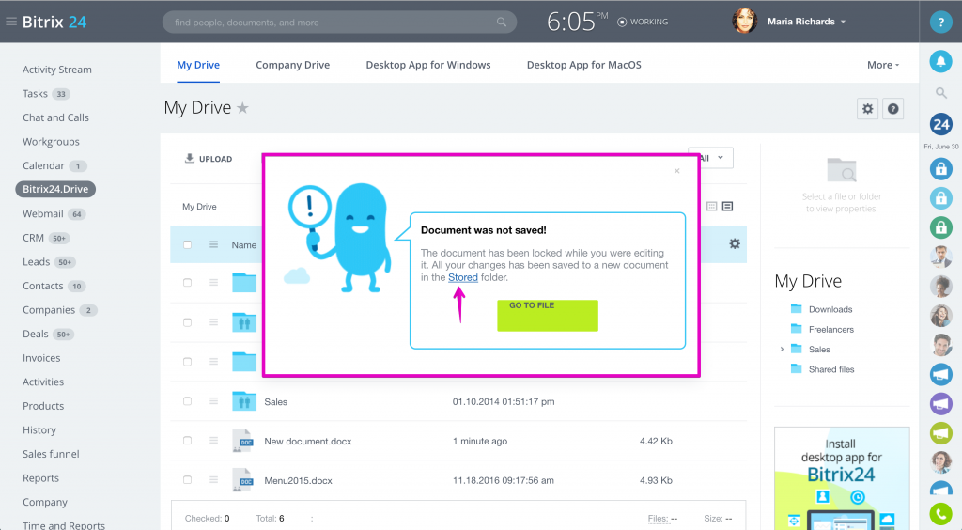This screenshot has width=962, height=530.
Task: Open CRM in the left menu
Action: point(33,238)
